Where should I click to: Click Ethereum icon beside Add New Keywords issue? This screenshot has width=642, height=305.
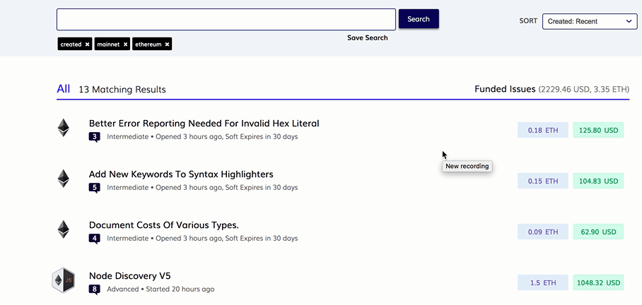click(x=64, y=179)
